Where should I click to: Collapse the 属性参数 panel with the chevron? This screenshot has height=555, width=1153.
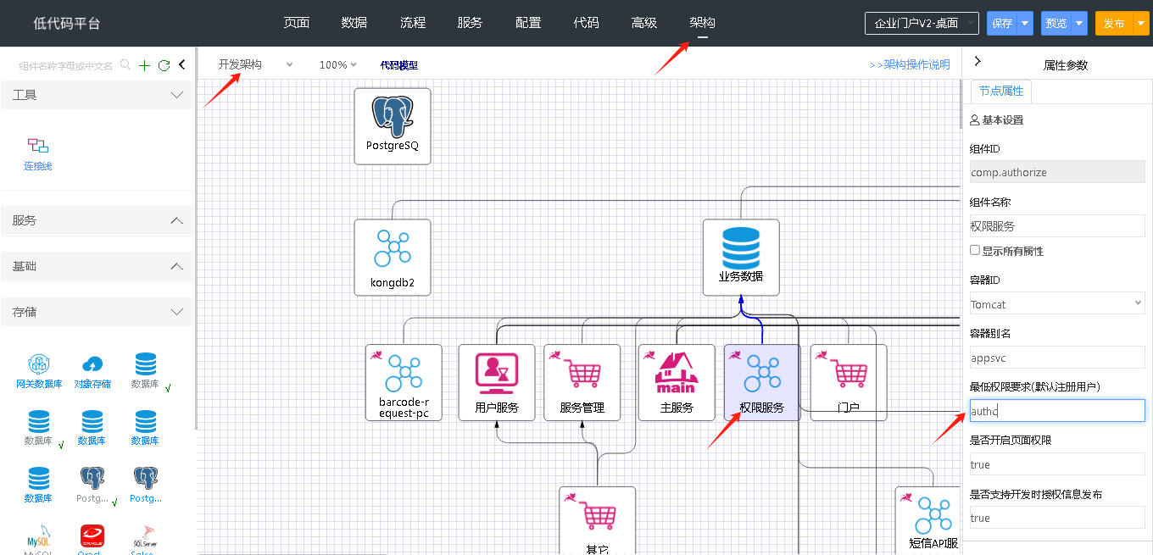[x=978, y=61]
